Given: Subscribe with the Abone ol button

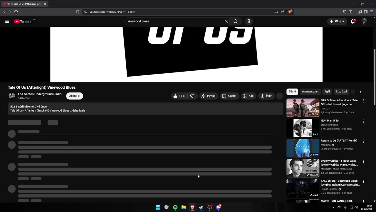Looking at the screenshot, I should pyautogui.click(x=75, y=96).
